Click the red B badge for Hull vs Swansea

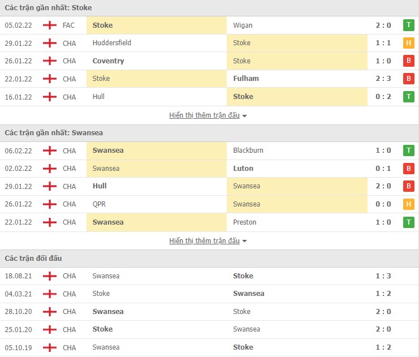click(x=408, y=186)
